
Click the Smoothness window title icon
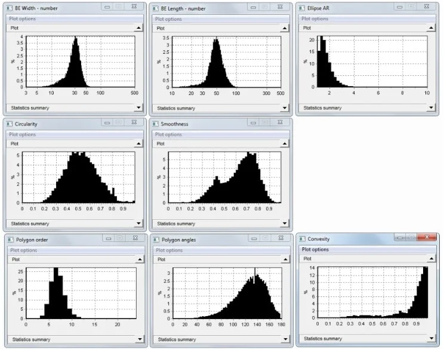156,124
